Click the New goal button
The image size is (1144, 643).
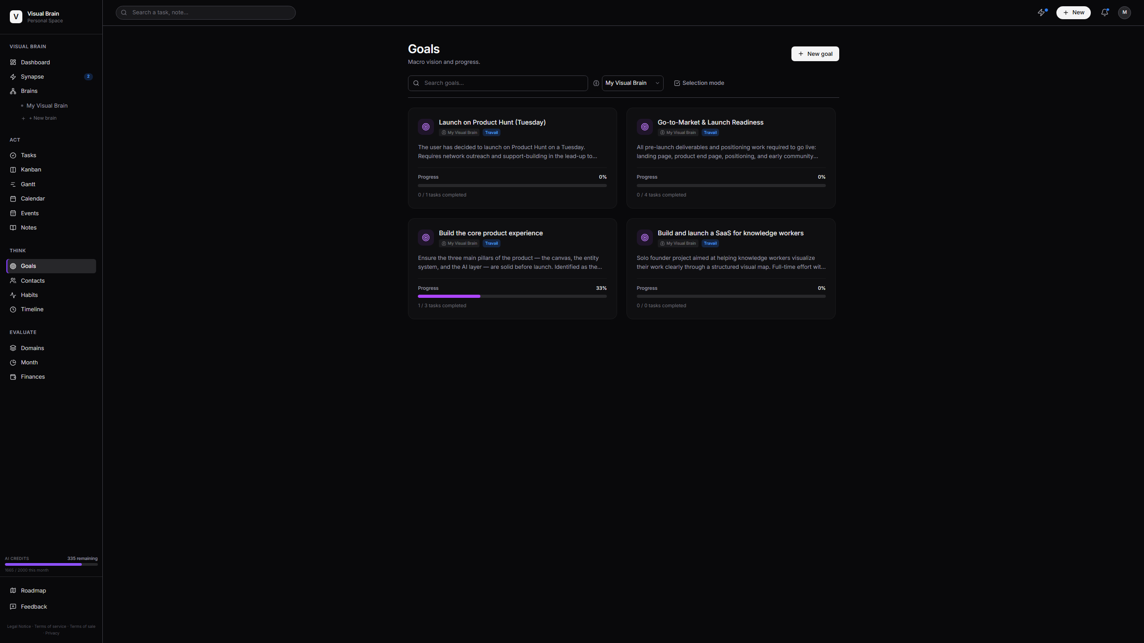pyautogui.click(x=815, y=54)
